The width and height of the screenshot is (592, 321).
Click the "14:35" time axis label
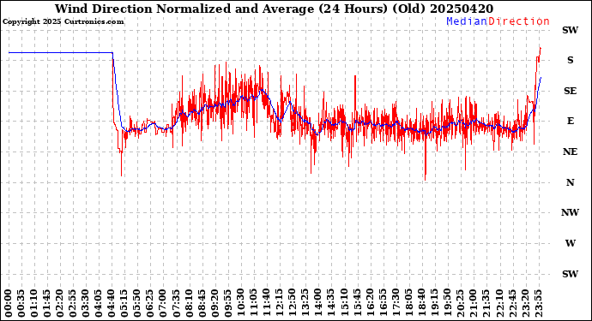click(331, 303)
